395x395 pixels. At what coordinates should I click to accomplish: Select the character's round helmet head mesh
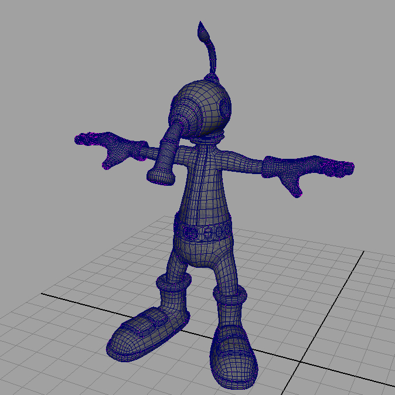(x=202, y=108)
